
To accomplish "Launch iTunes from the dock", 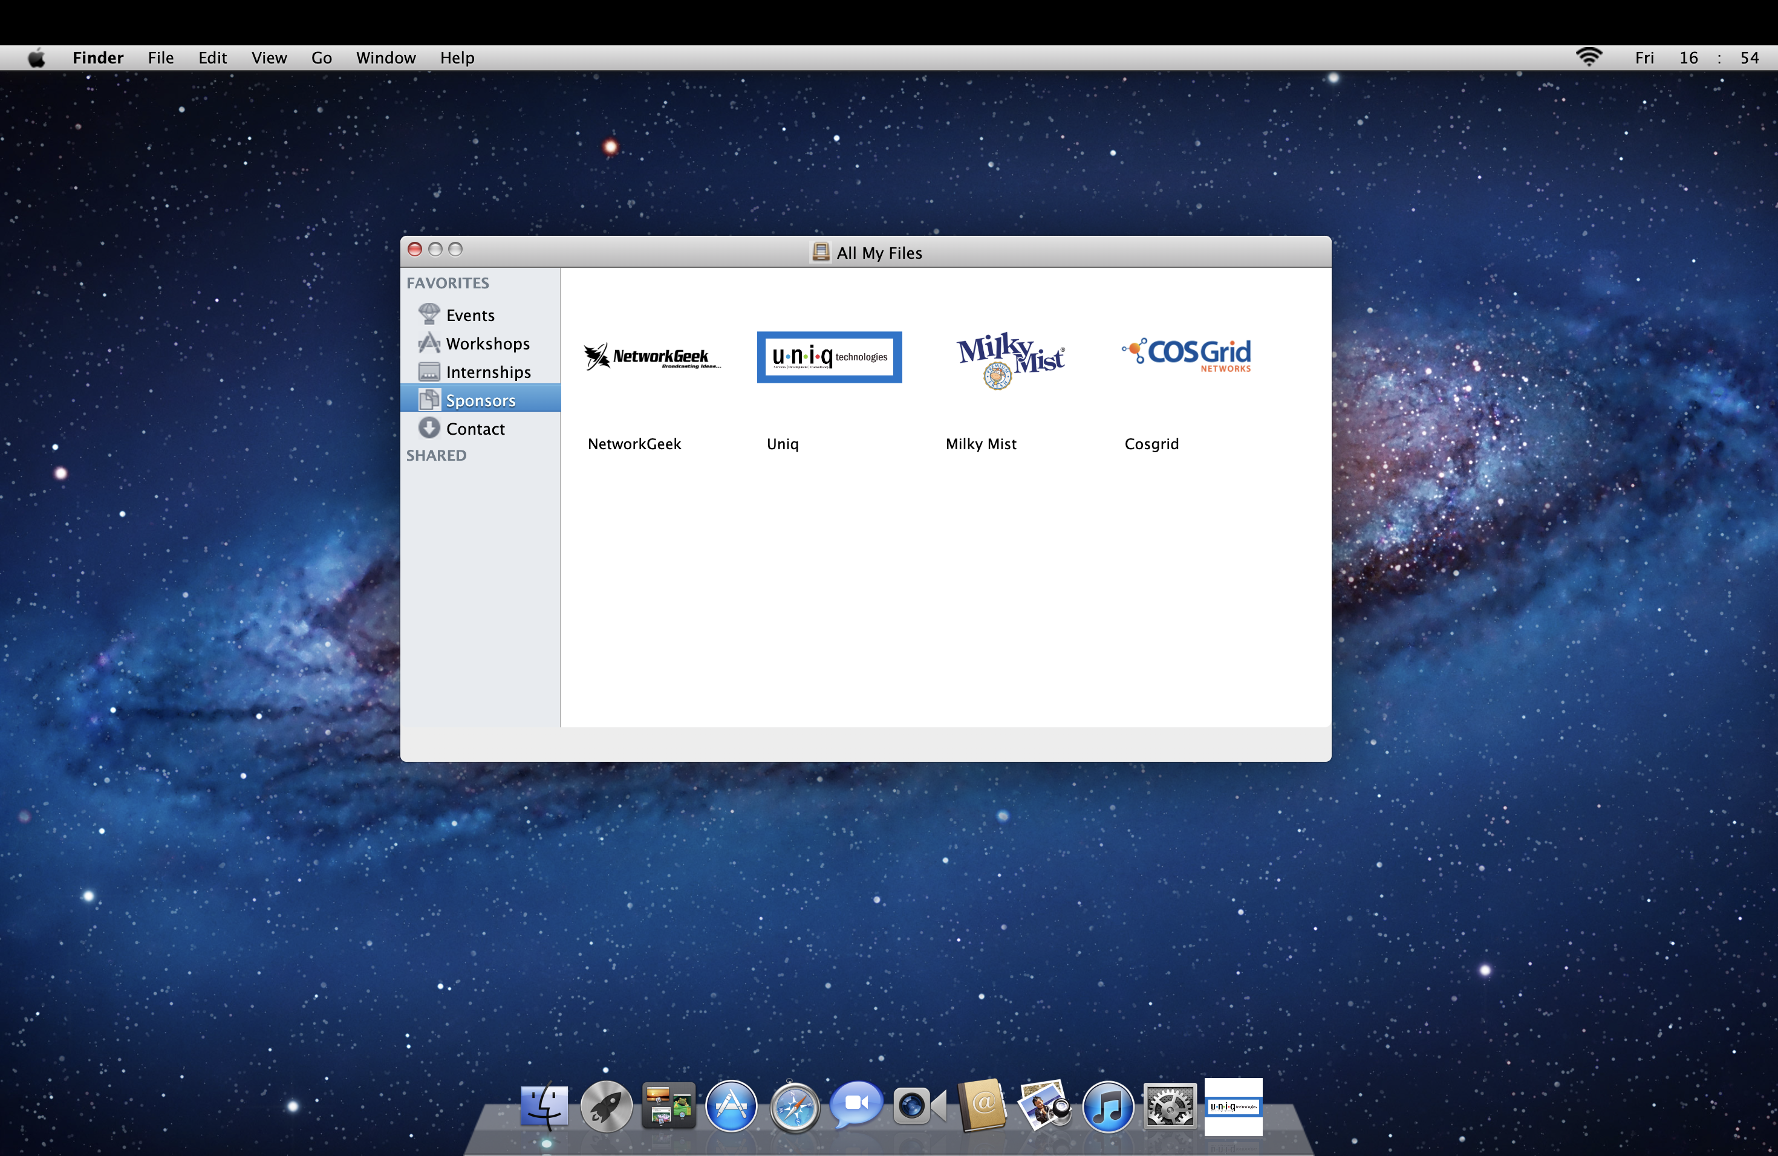I will pyautogui.click(x=1108, y=1106).
